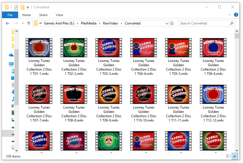Switch to Details view layout
243x163 pixels.
(229, 156)
